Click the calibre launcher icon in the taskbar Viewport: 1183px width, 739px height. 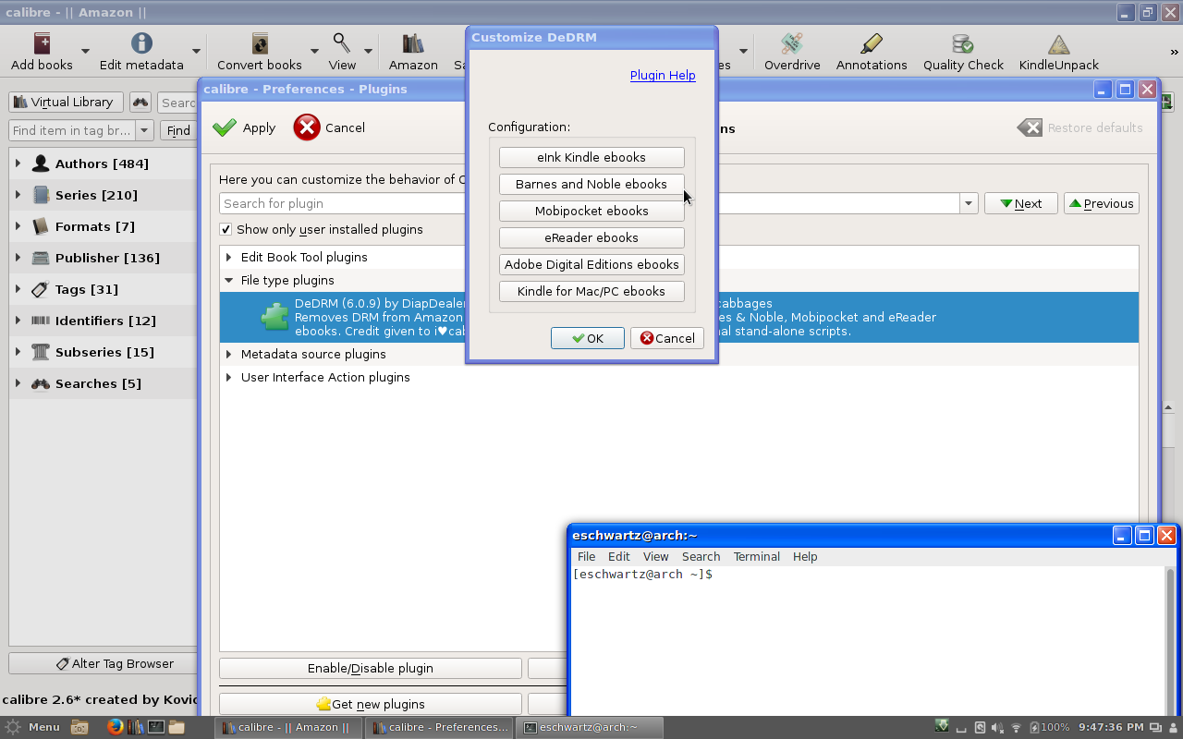click(135, 727)
